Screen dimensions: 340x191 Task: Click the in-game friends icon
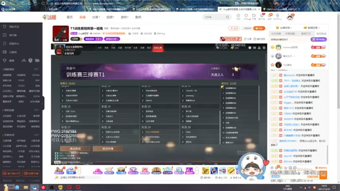(259, 48)
